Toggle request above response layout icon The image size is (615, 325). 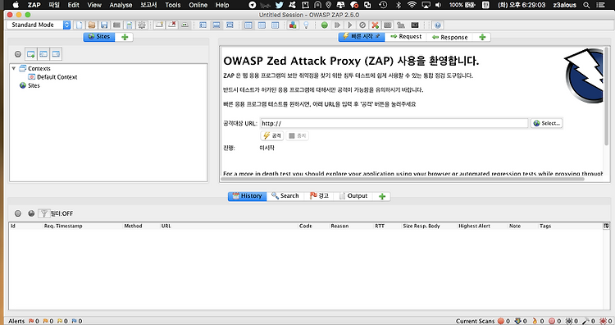click(275, 25)
